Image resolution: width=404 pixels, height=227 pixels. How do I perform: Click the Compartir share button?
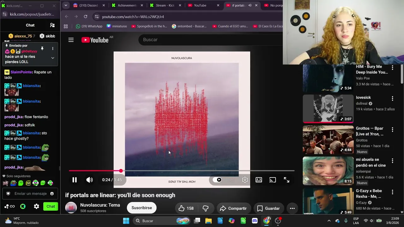[x=233, y=208]
